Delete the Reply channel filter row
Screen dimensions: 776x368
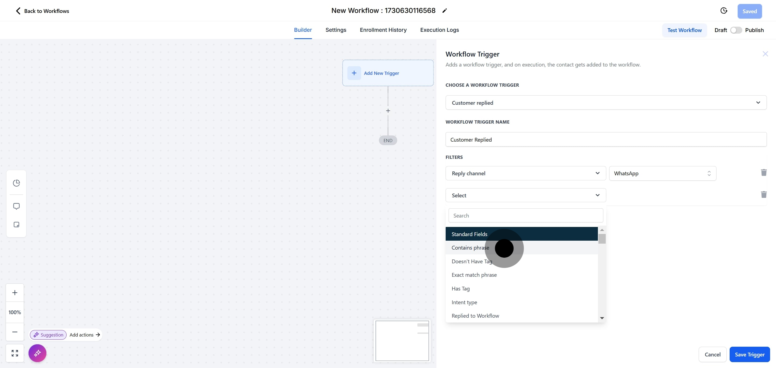[763, 172]
